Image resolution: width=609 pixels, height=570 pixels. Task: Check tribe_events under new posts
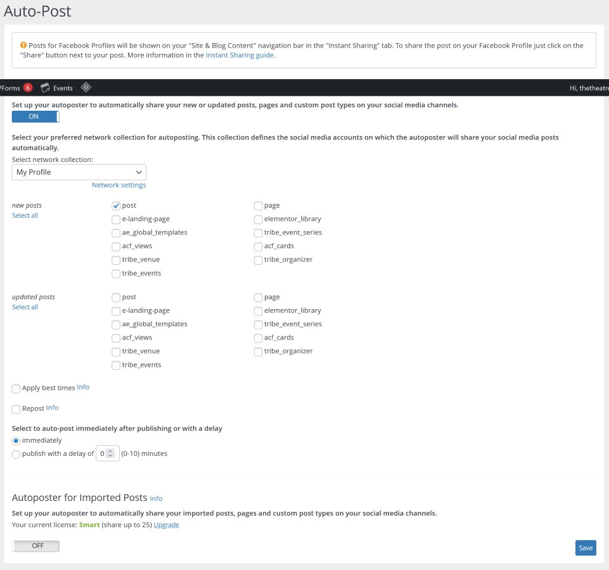[116, 274]
